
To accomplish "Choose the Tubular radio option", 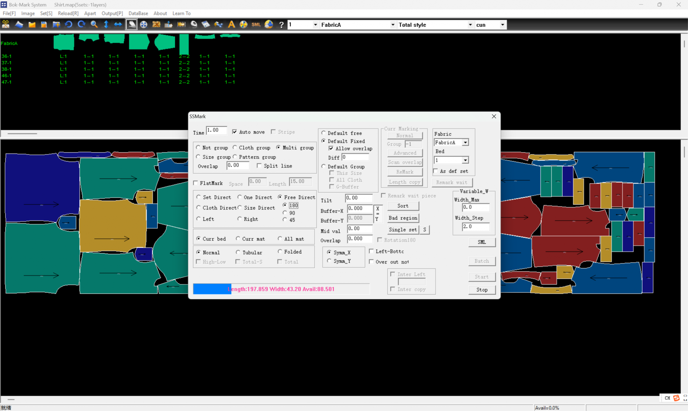I will tap(238, 252).
